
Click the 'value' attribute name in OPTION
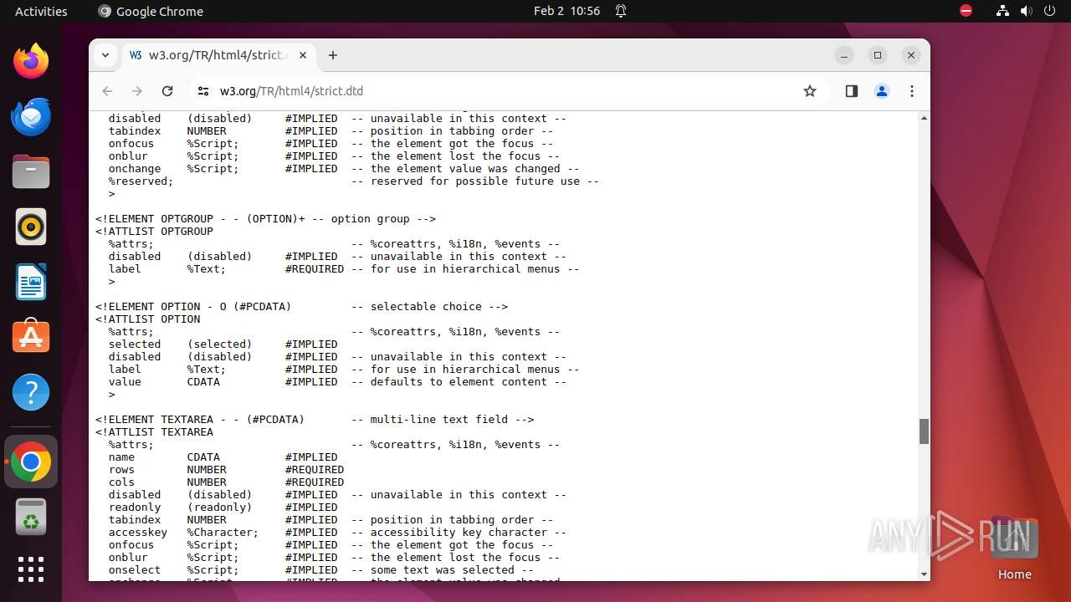coord(125,382)
